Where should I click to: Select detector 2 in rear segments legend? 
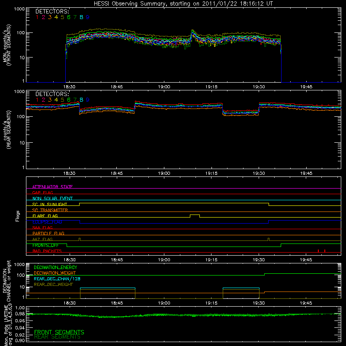pyautogui.click(x=44, y=100)
